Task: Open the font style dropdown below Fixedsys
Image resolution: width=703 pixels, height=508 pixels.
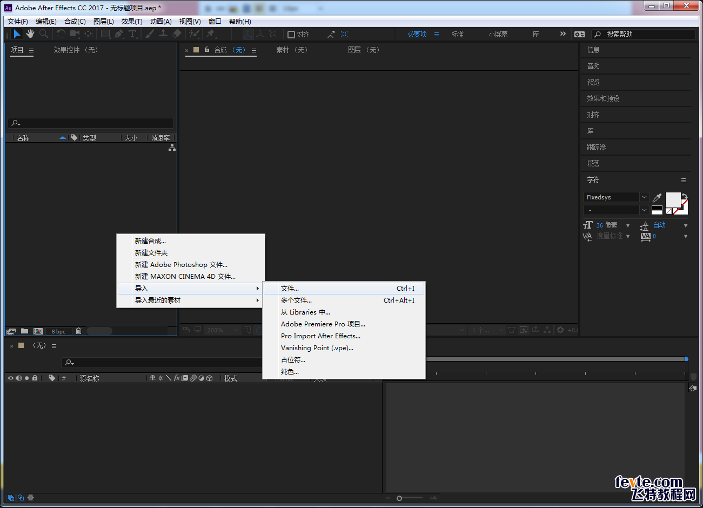Action: point(644,210)
